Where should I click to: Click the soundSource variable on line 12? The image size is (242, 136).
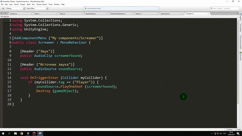tap(70, 69)
